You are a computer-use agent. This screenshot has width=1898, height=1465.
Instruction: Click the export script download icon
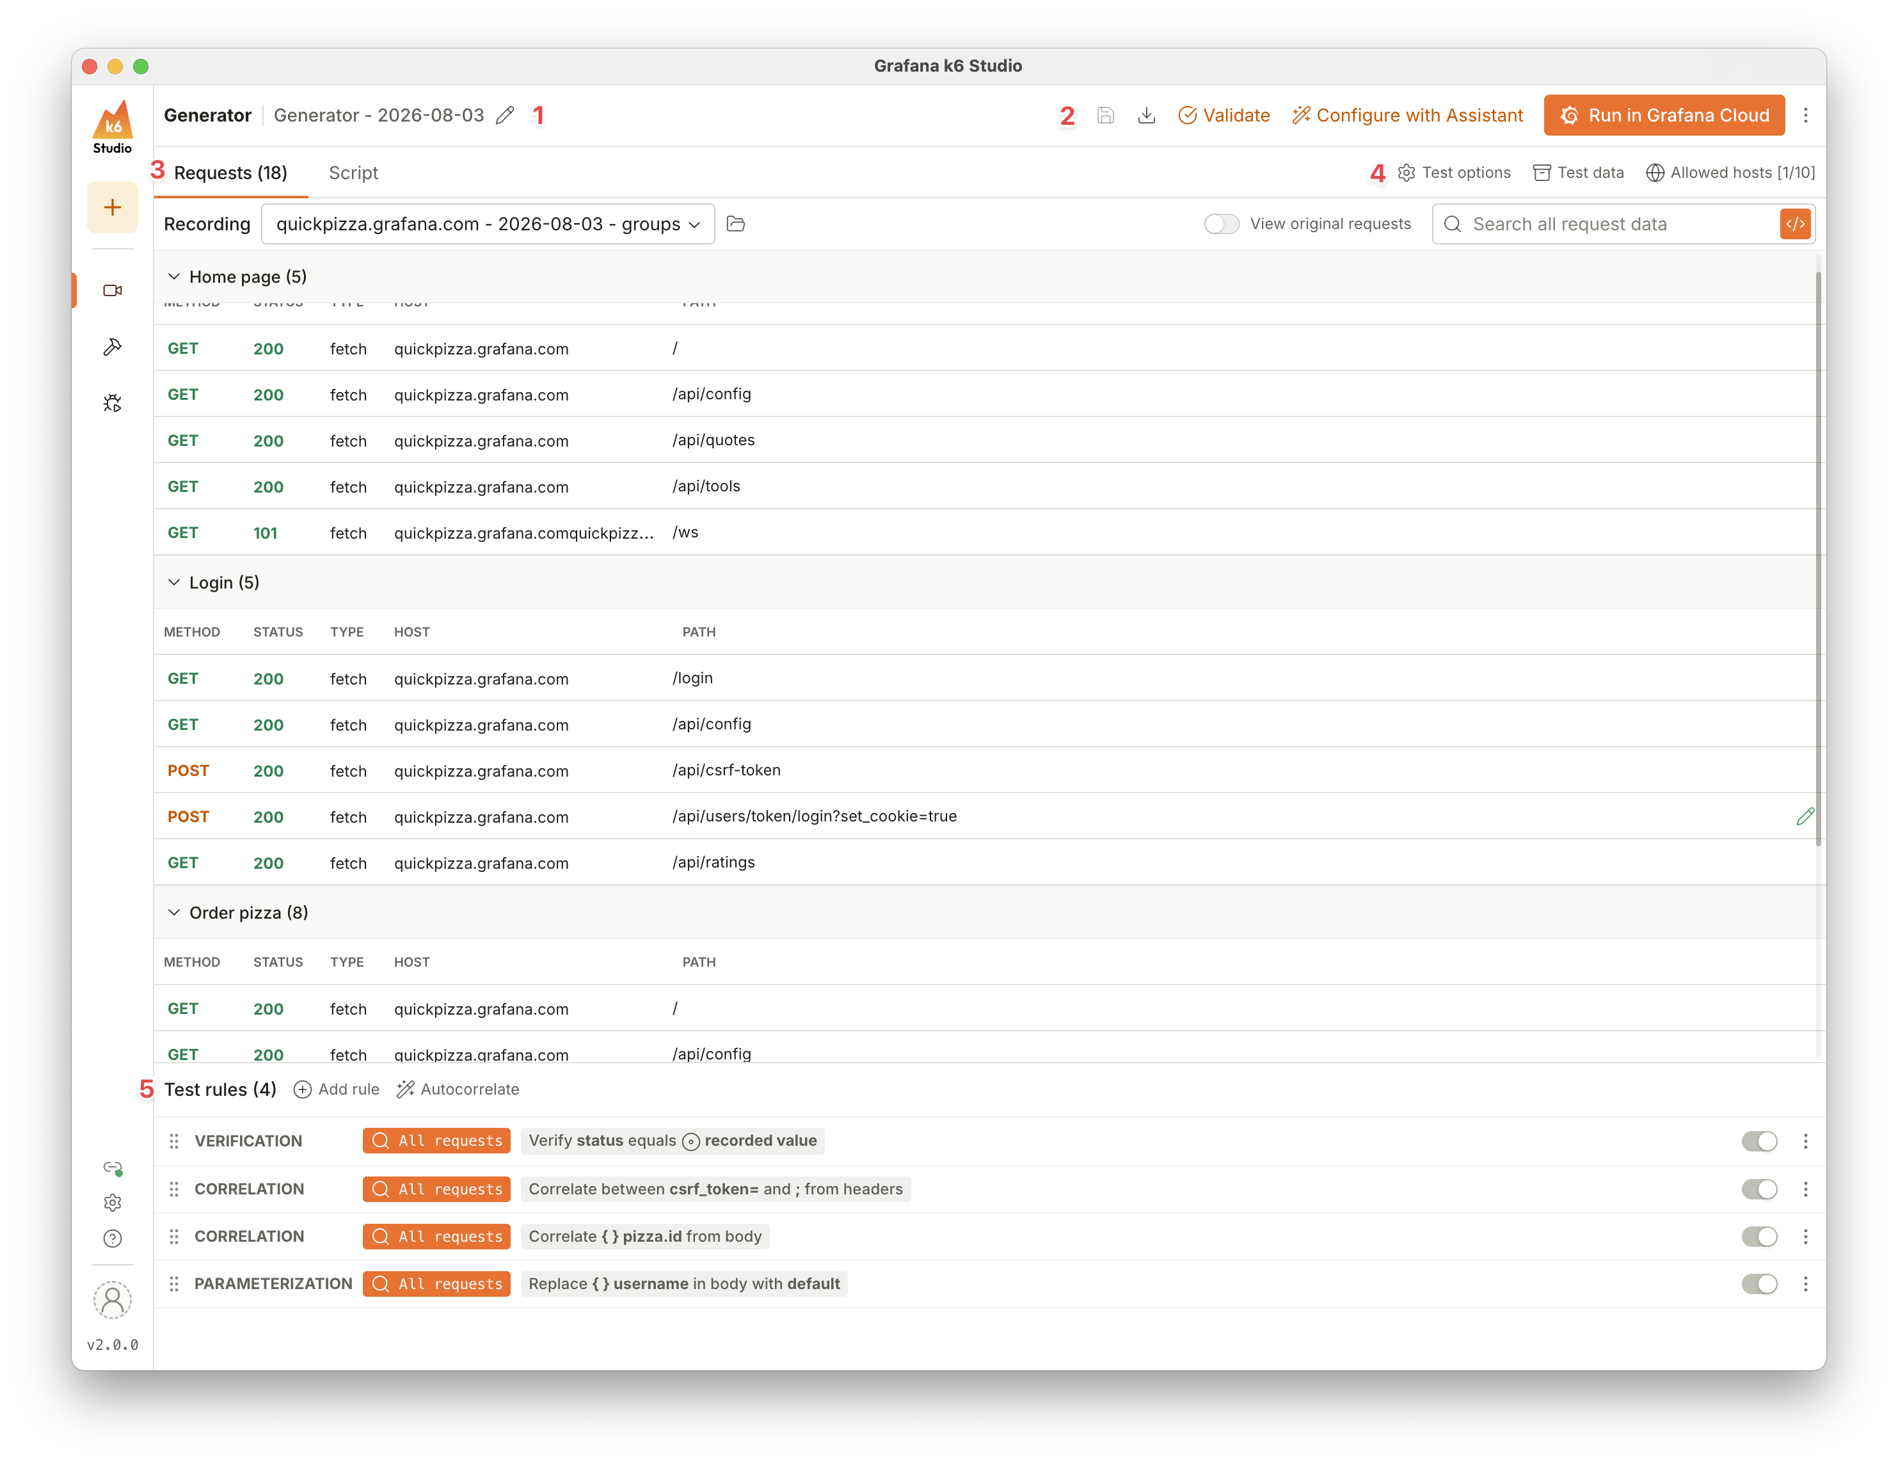click(x=1147, y=116)
